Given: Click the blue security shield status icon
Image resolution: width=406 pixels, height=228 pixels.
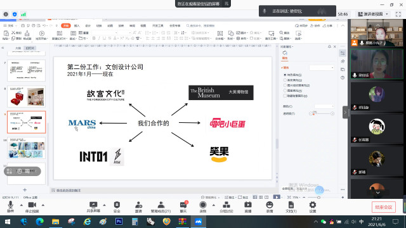Looking at the screenshot, I should click(15, 14).
